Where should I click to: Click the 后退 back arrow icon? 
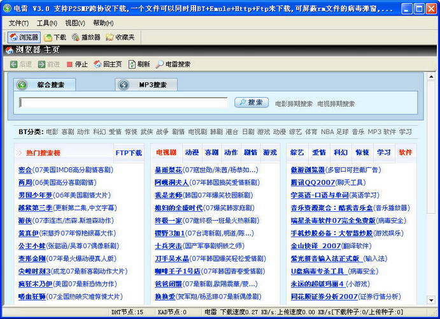tap(13, 64)
